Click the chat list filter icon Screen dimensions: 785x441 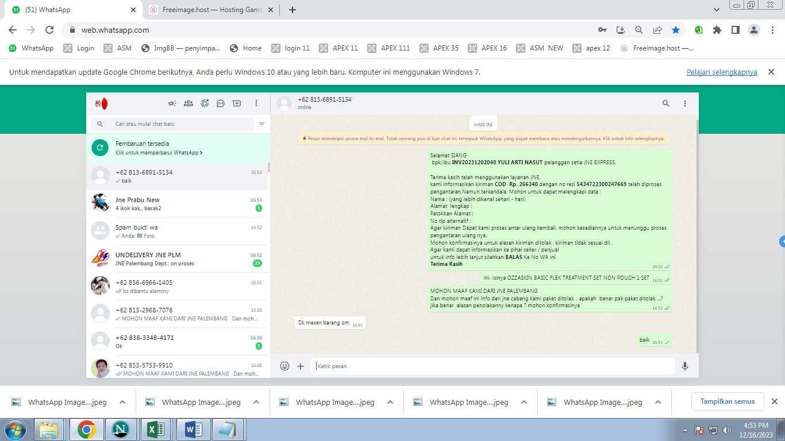coord(261,124)
